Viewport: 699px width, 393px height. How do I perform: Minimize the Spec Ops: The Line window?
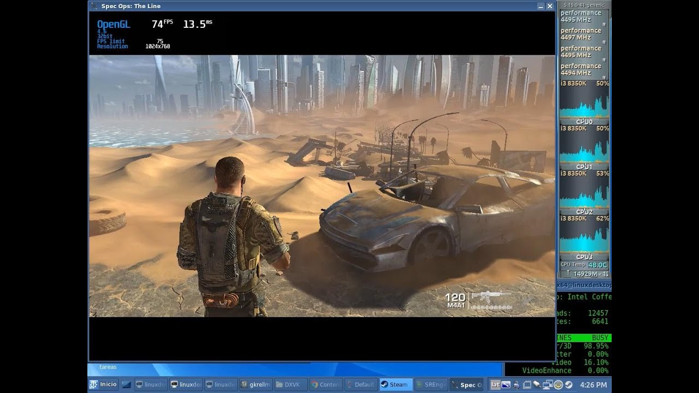(541, 6)
